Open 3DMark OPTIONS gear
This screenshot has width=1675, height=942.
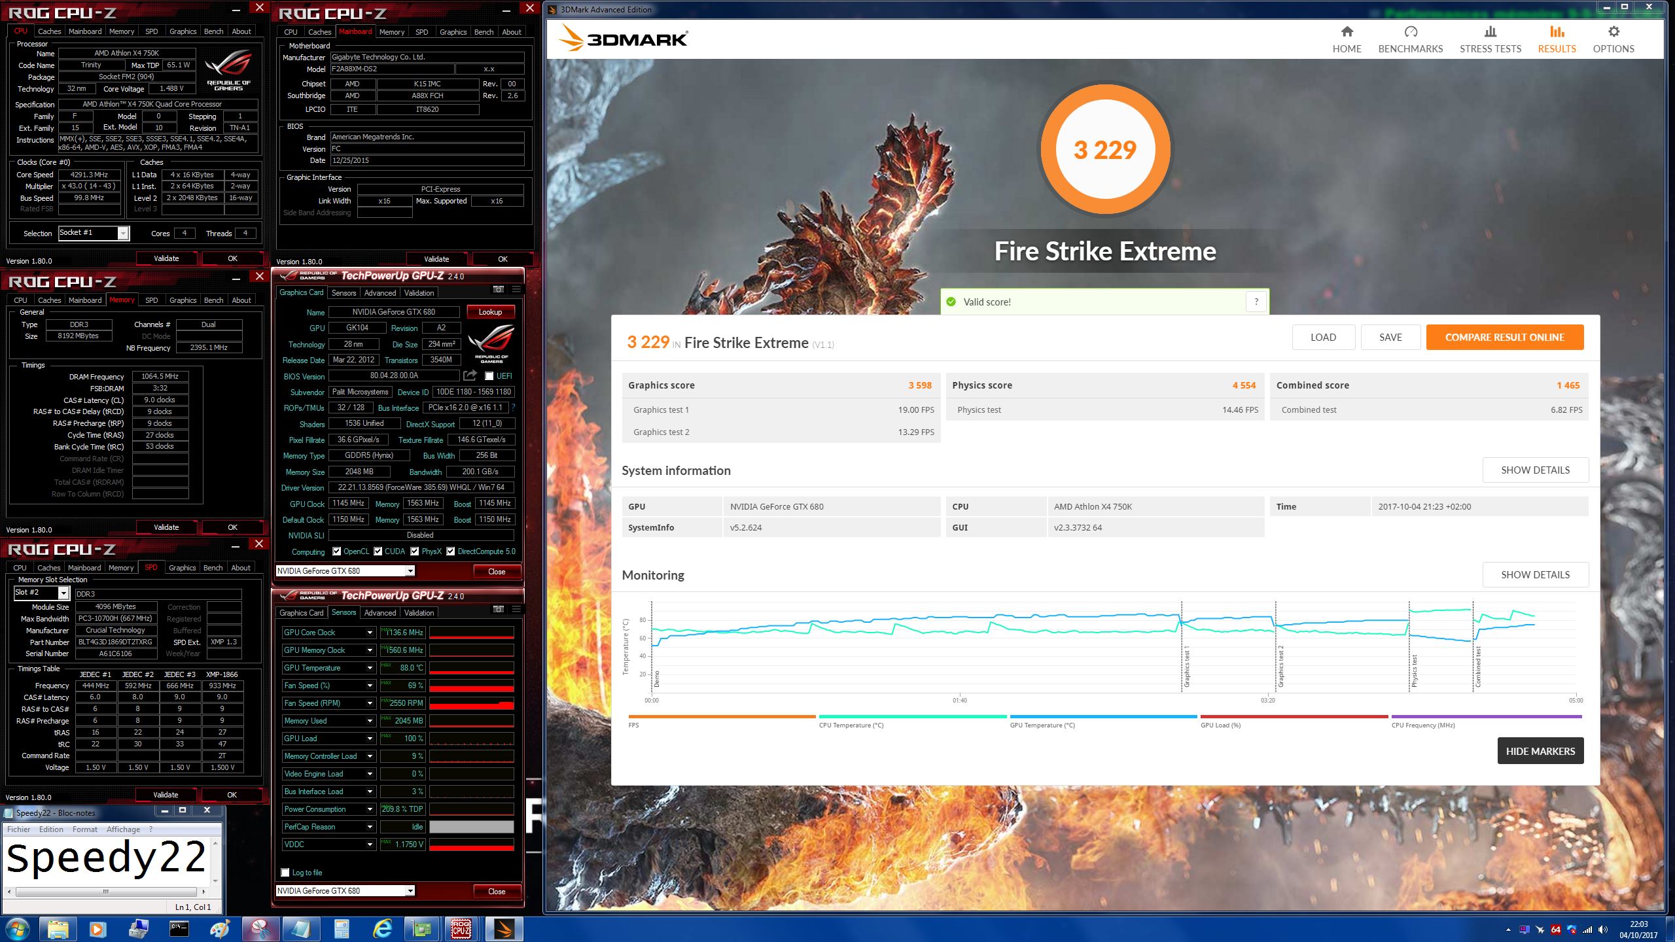(1613, 31)
